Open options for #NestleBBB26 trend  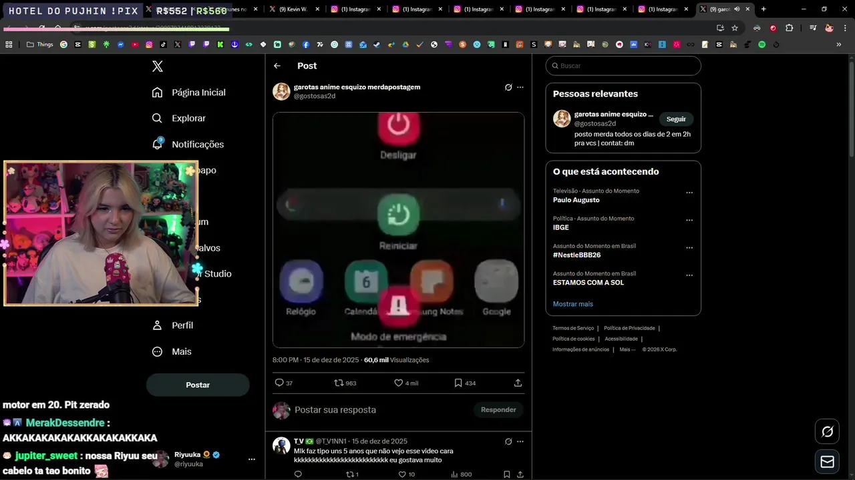click(689, 247)
